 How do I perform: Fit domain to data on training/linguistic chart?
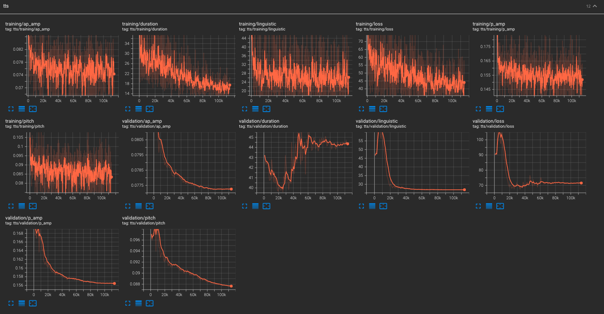[266, 109]
